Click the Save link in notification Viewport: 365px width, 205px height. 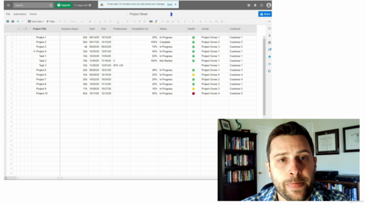pos(170,4)
